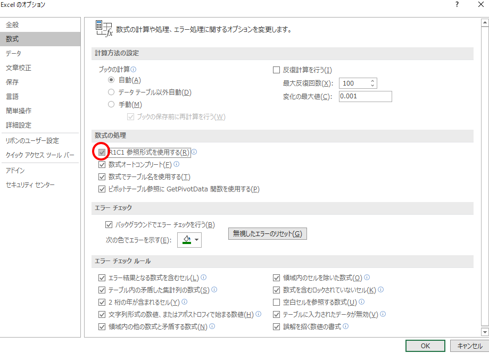Uncheck テーブルに入力されたデータが無効 checkbox

(x=276, y=314)
